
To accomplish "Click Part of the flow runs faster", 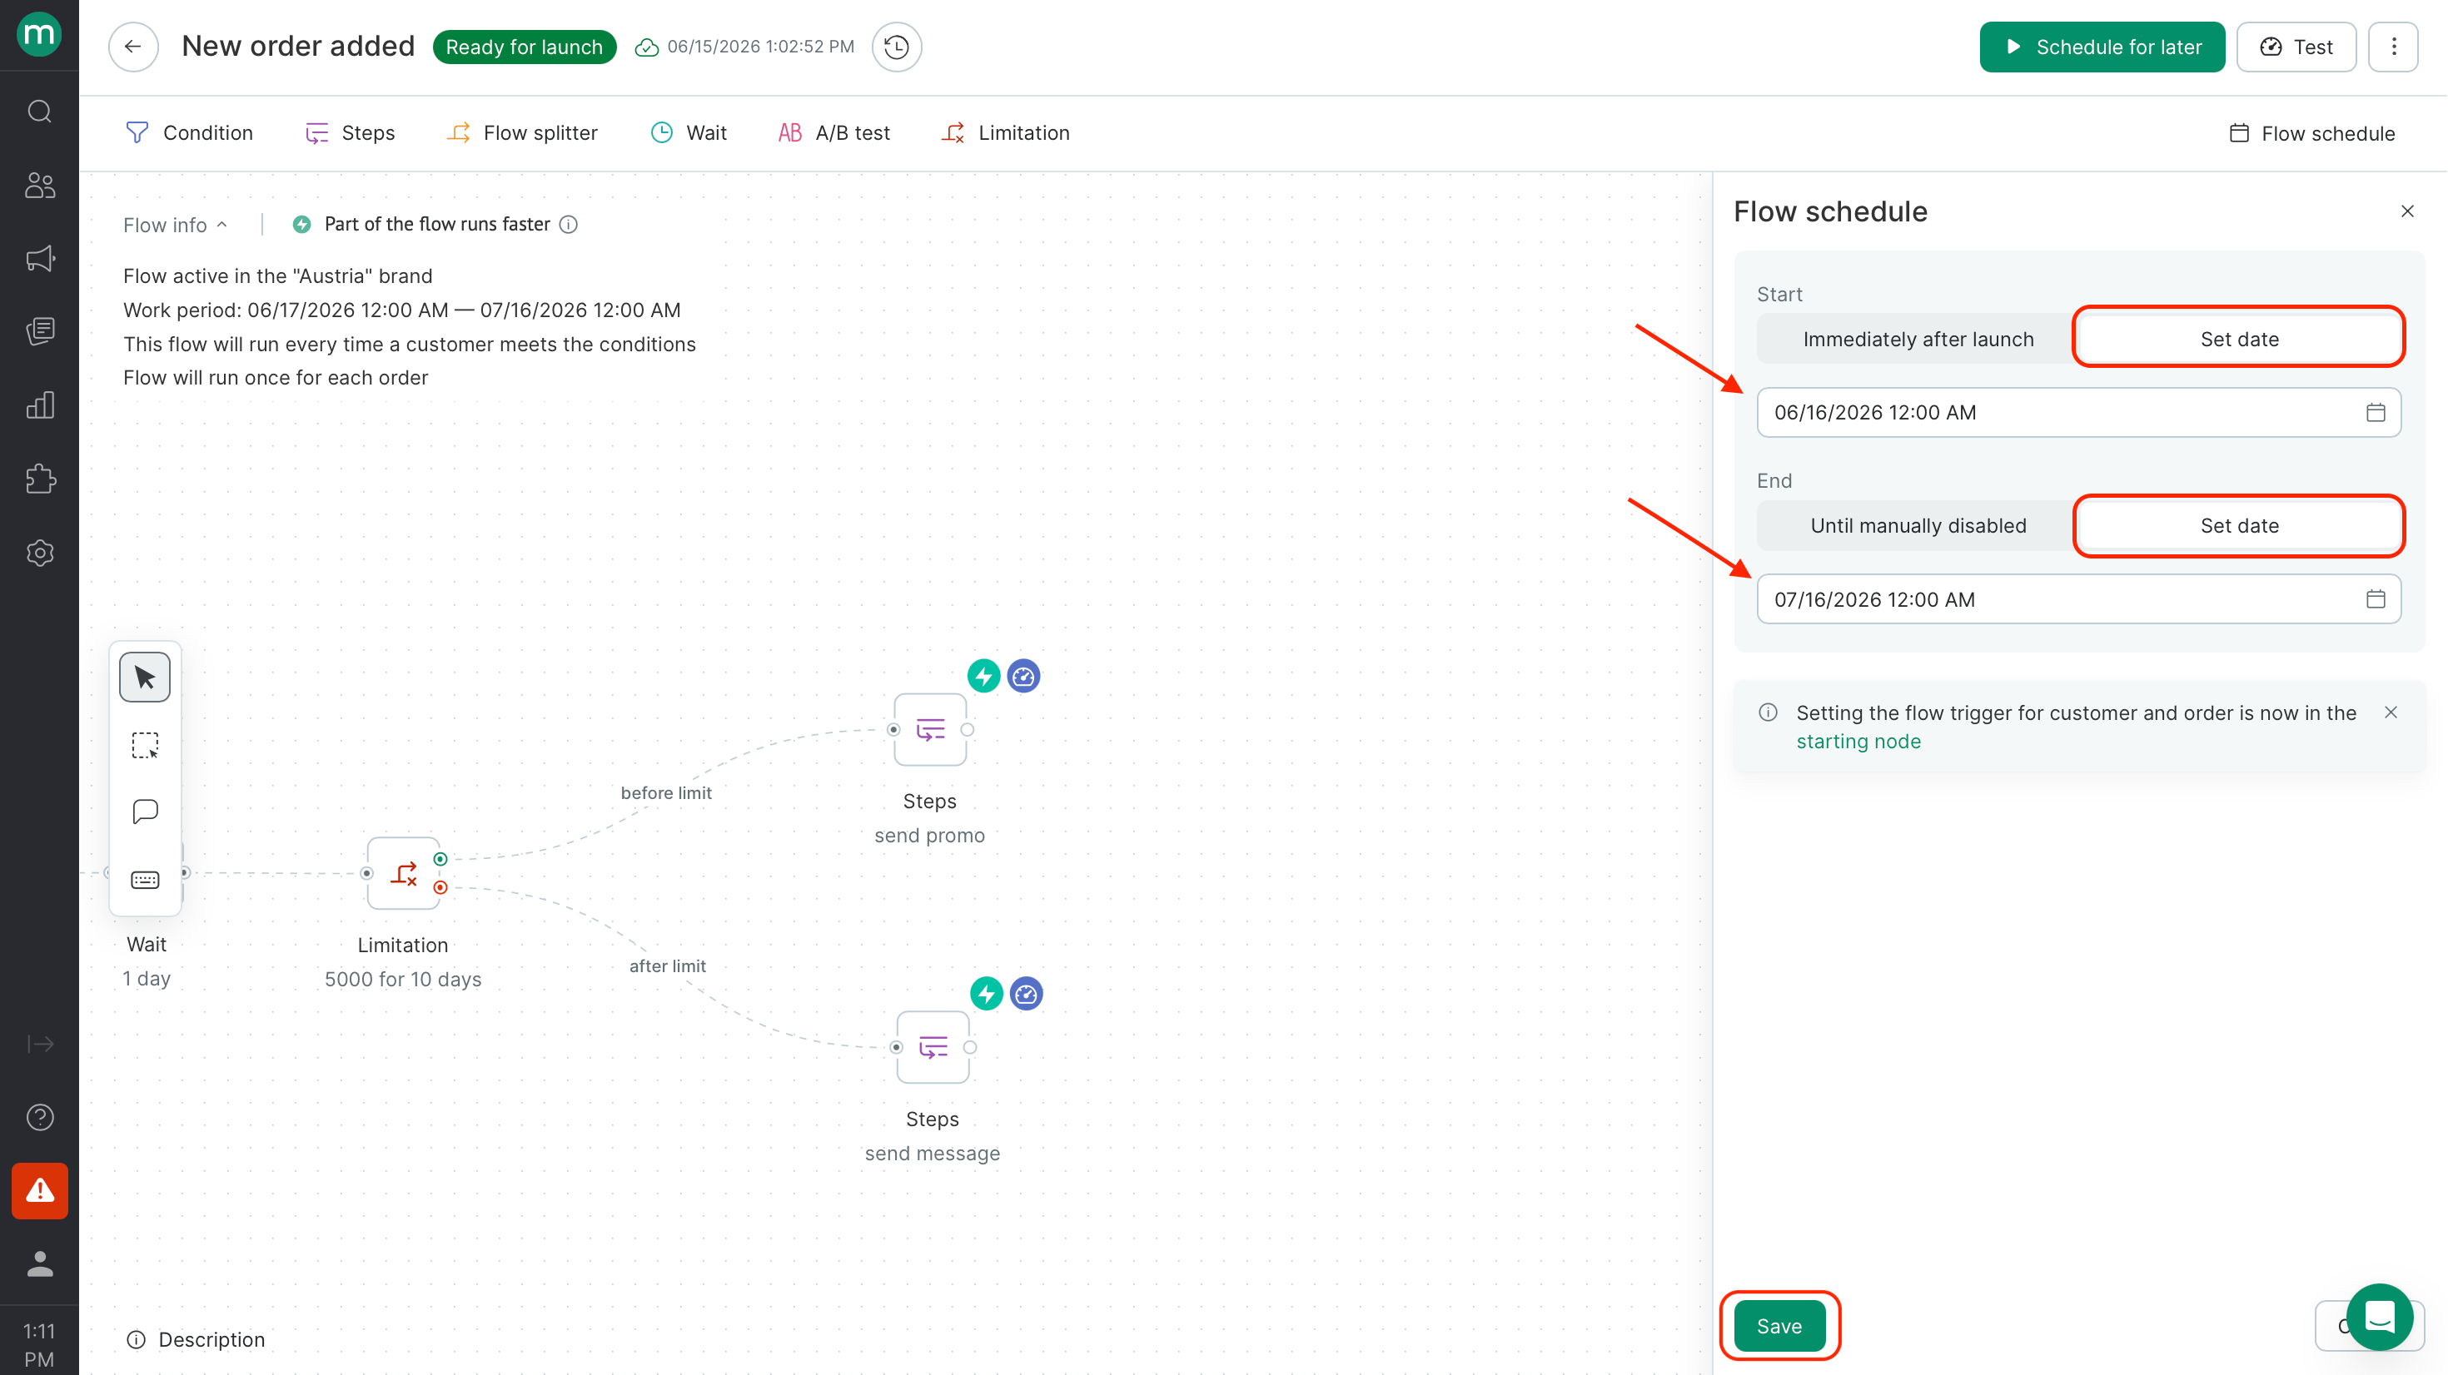I will click(x=437, y=224).
